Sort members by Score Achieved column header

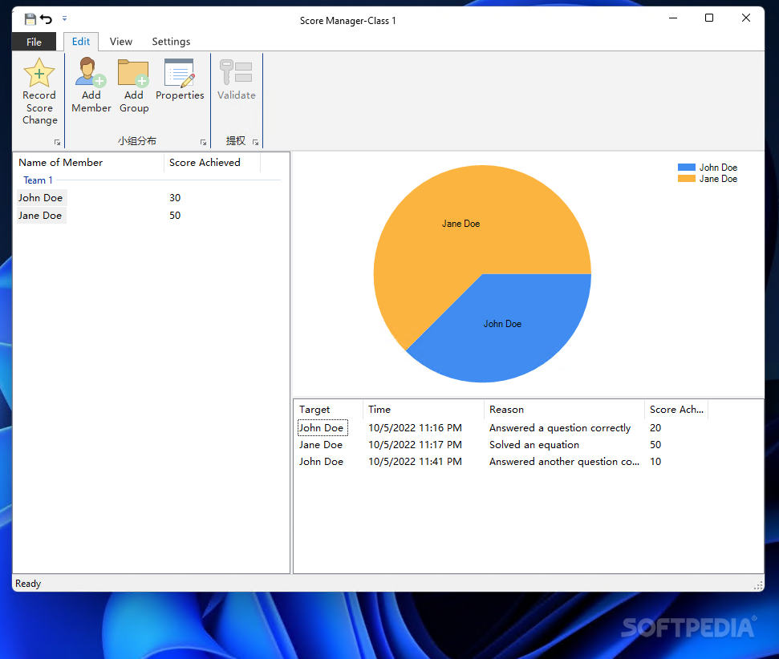[212, 163]
